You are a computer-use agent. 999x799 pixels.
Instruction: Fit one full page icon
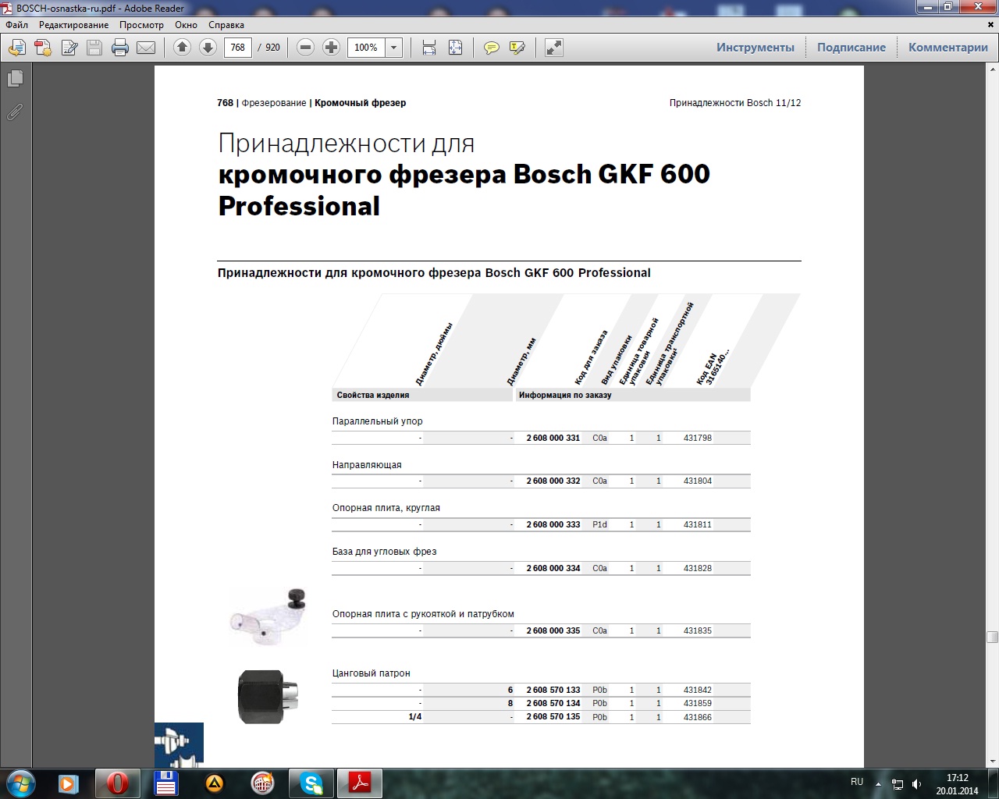[456, 48]
